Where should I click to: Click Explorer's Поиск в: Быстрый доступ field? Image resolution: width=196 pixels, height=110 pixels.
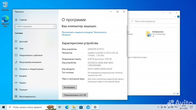point(154,22)
